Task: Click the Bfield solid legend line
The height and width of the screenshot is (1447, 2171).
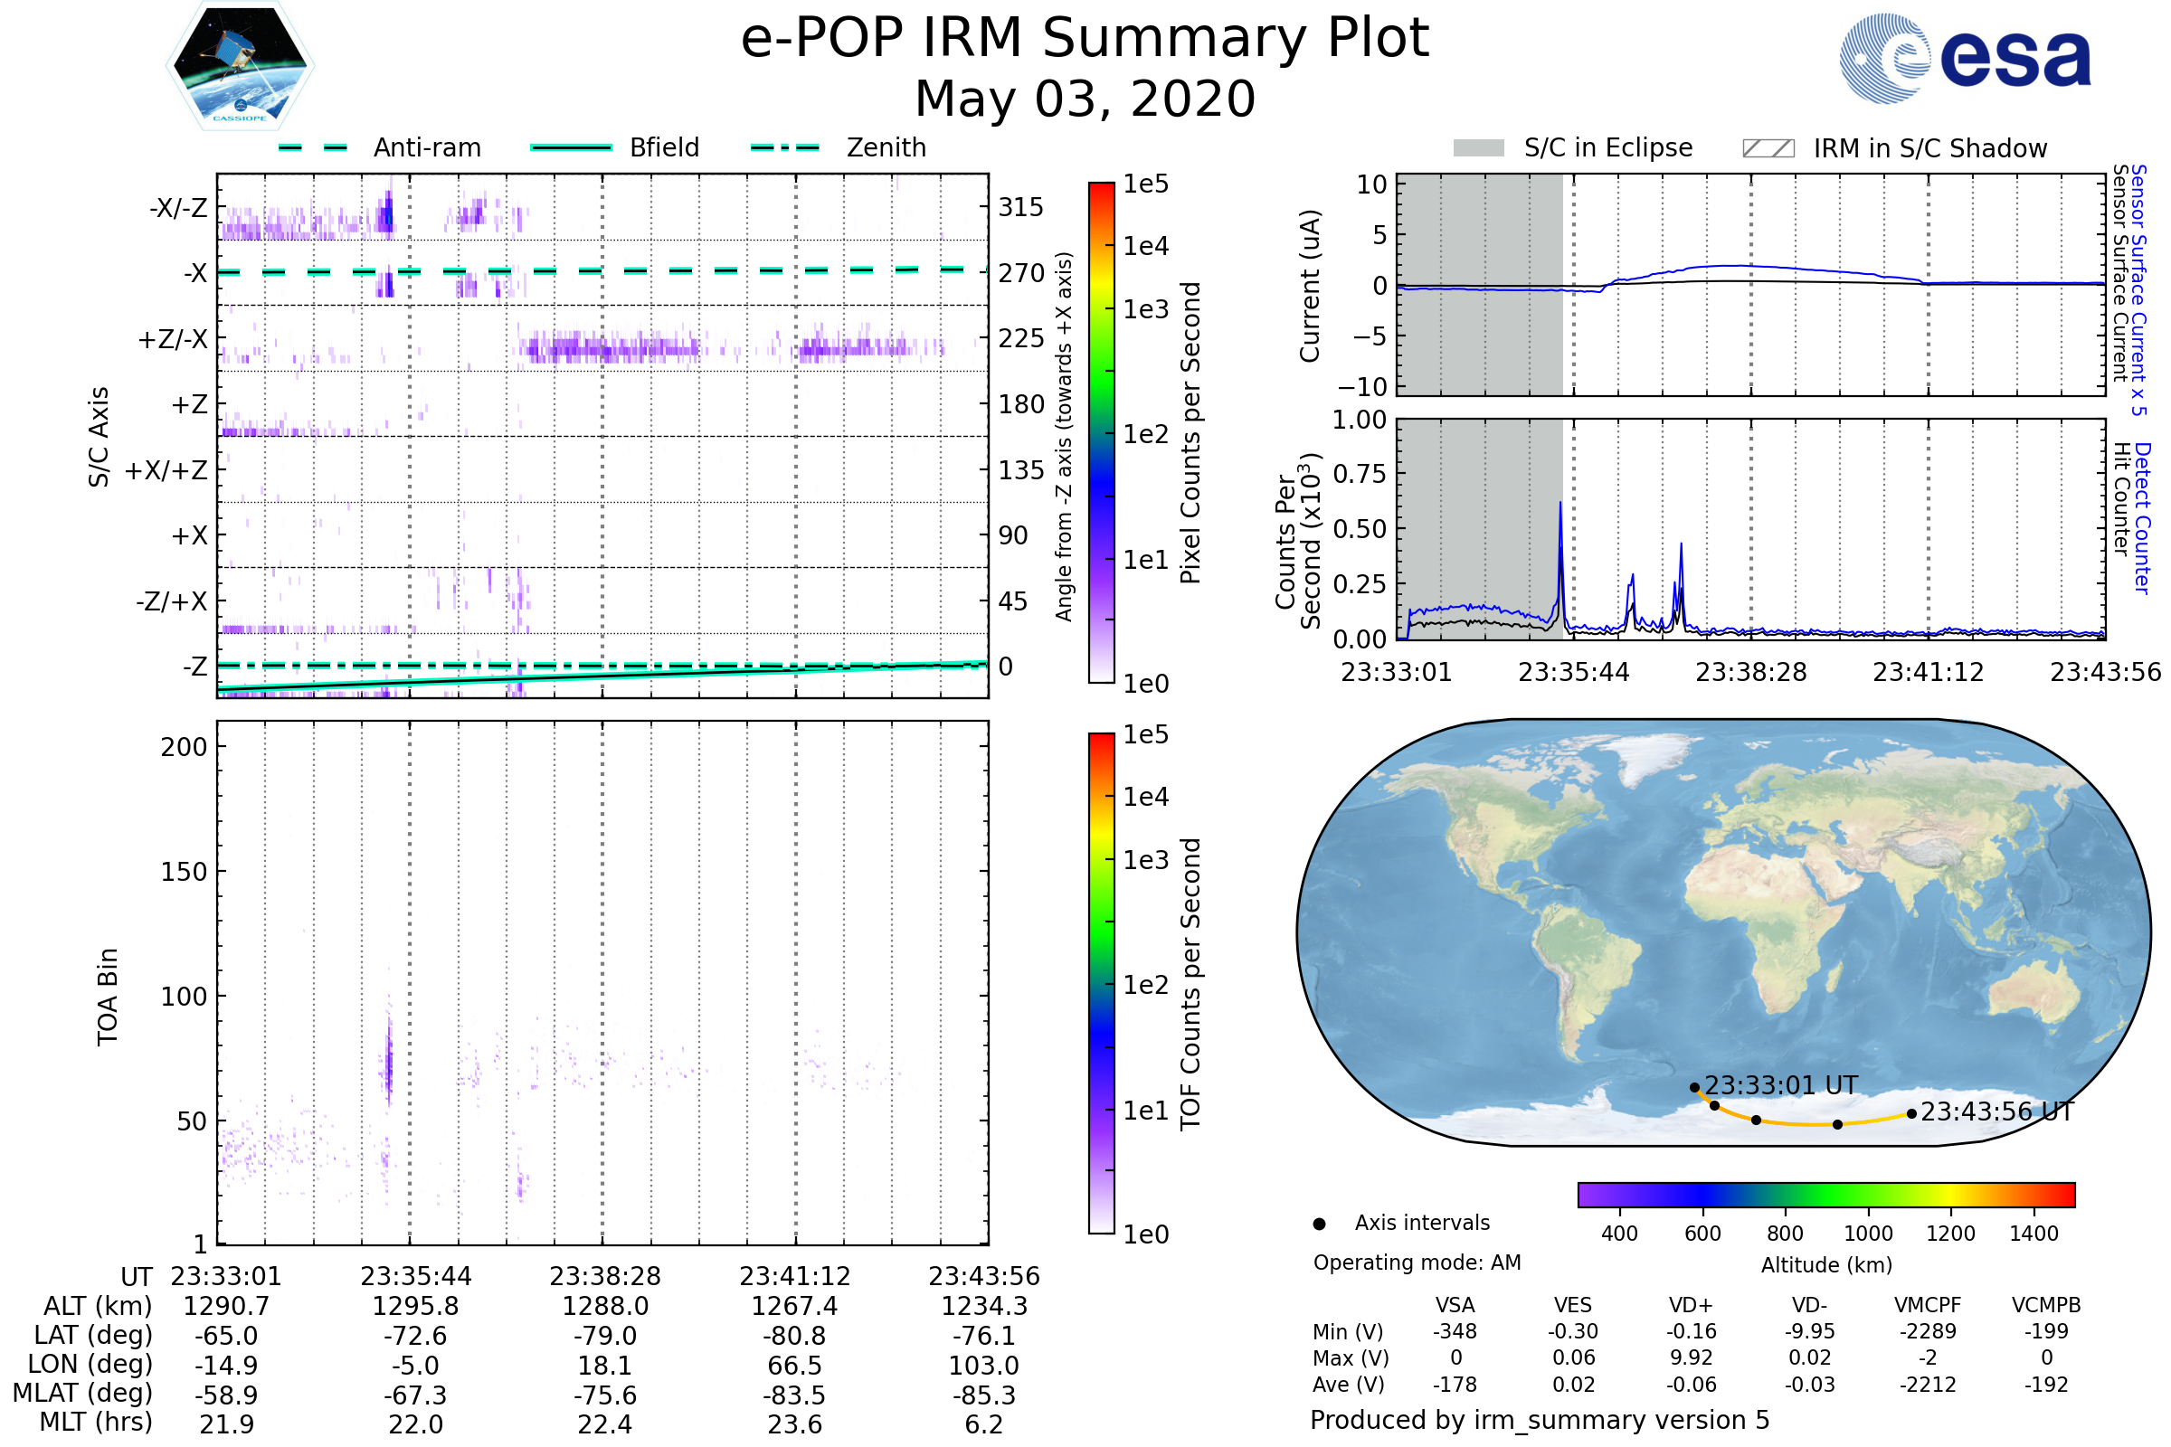Action: (x=572, y=147)
